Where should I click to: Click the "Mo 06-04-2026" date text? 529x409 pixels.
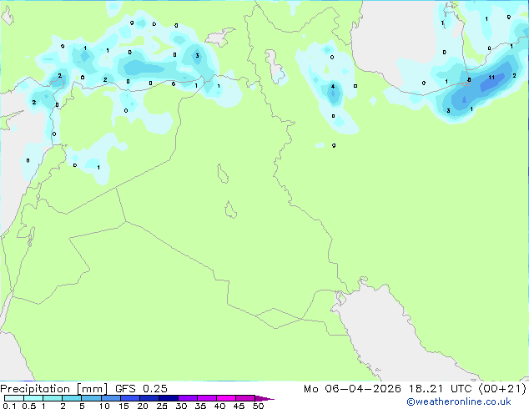pyautogui.click(x=352, y=389)
